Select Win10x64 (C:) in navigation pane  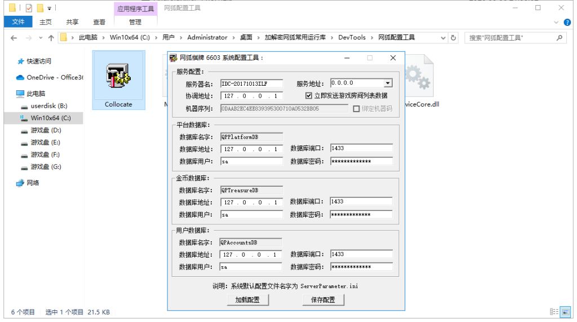coord(51,118)
